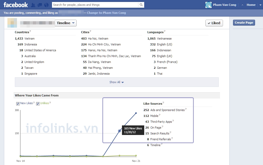
Task: Open Pham Van Cong profile picture
Action: click(x=208, y=5)
